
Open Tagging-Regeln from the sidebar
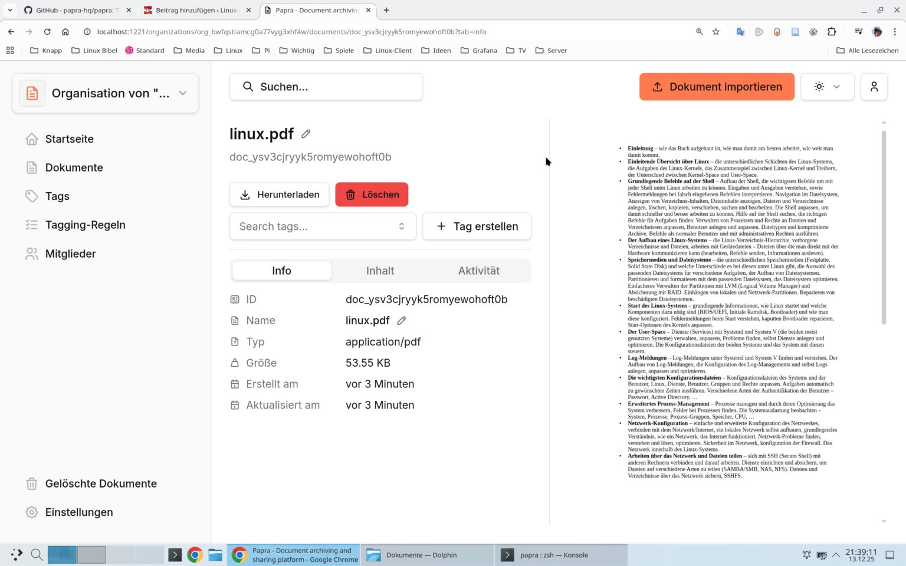(85, 225)
